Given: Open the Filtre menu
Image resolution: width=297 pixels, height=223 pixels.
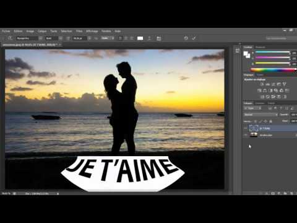Looking at the screenshot, I should [79, 31].
